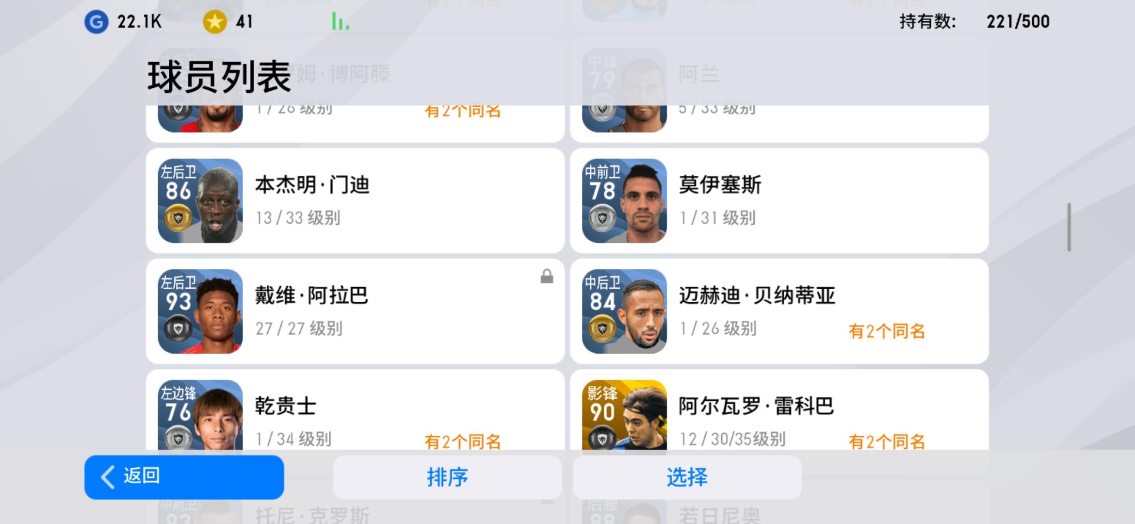This screenshot has width=1135, height=524.
Task: Tap gold ball badge on 本杰明·门迪 card
Action: click(178, 218)
